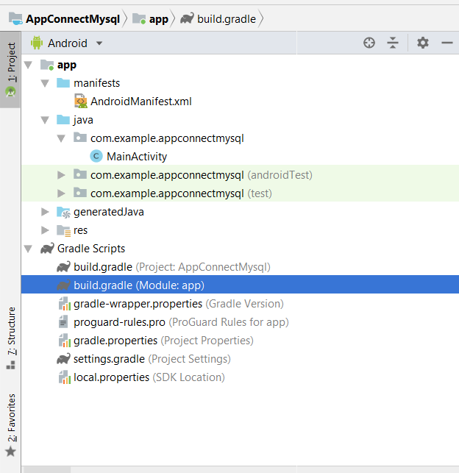
Task: Click the AppConnectMysql breadcrumb
Action: pyautogui.click(x=73, y=19)
